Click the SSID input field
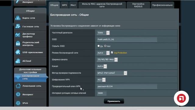195x110 pixels. coord(127,39)
